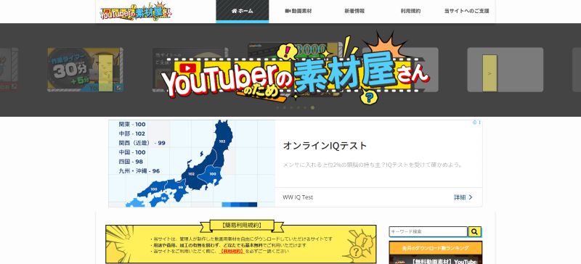The image size is (581, 264).
Task: Click the ad description text about メンサ
Action: pos(373,165)
